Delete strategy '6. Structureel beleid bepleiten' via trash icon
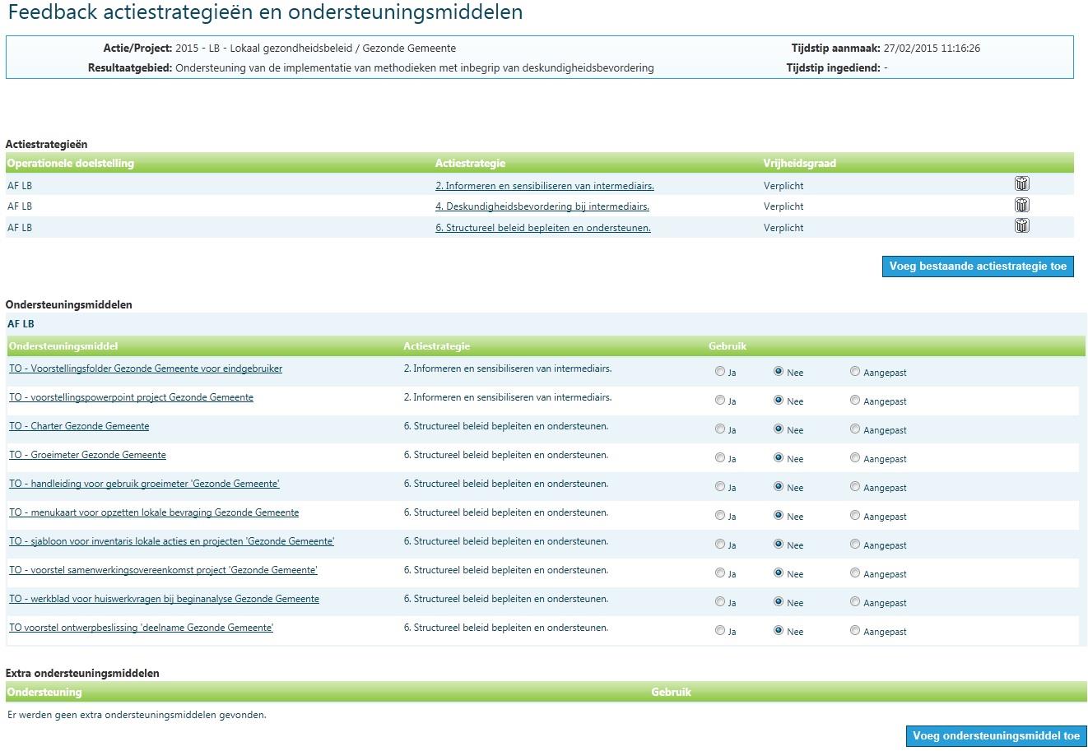The image size is (1088, 751). [x=1021, y=225]
